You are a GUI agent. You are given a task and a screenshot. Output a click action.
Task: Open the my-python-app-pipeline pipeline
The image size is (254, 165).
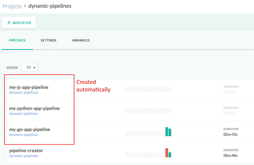34,108
